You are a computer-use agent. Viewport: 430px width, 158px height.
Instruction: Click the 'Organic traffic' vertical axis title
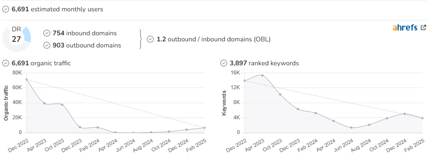tap(6, 103)
